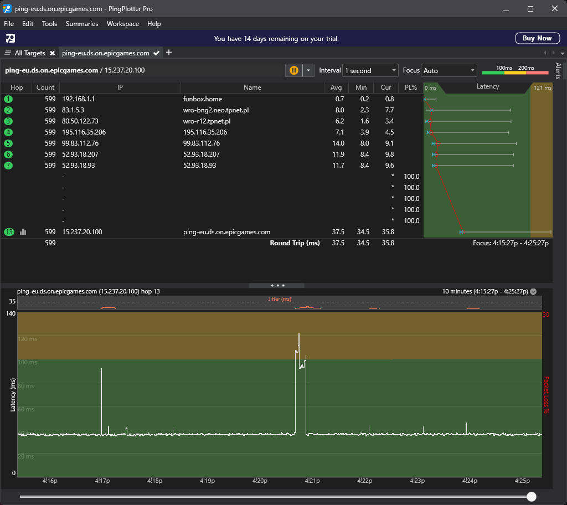Add a new target tab with plus icon
This screenshot has width=567, height=505.
[169, 53]
